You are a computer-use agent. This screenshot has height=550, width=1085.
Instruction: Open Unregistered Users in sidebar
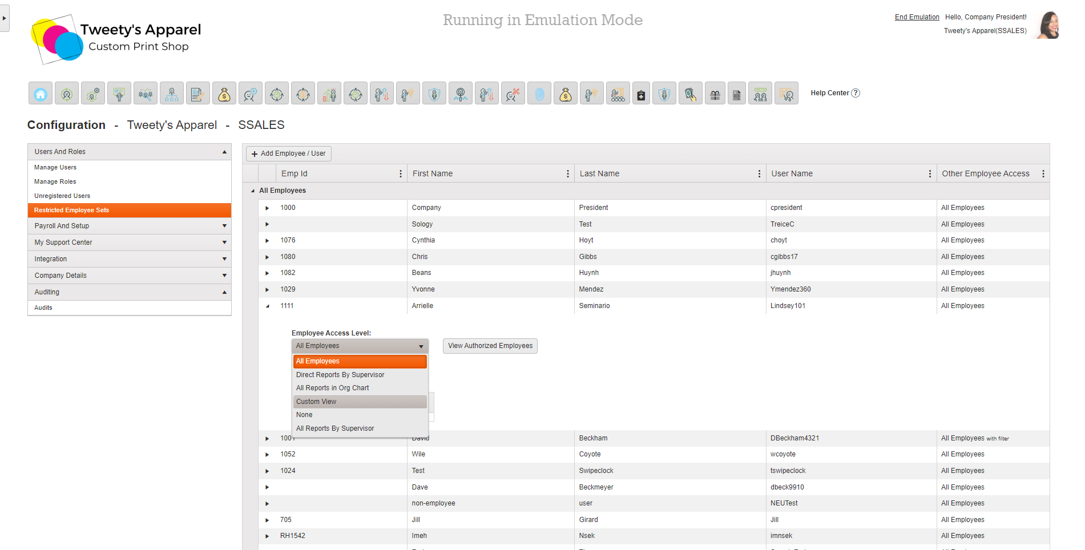coord(62,196)
